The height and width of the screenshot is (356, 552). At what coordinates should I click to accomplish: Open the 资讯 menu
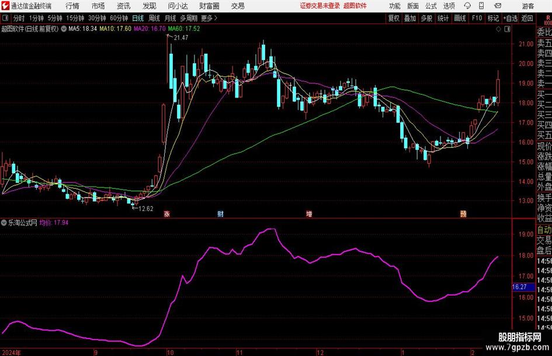pyautogui.click(x=124, y=6)
